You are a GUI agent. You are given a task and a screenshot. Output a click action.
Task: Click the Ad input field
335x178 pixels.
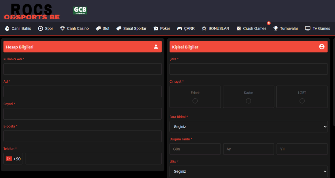[82, 91]
